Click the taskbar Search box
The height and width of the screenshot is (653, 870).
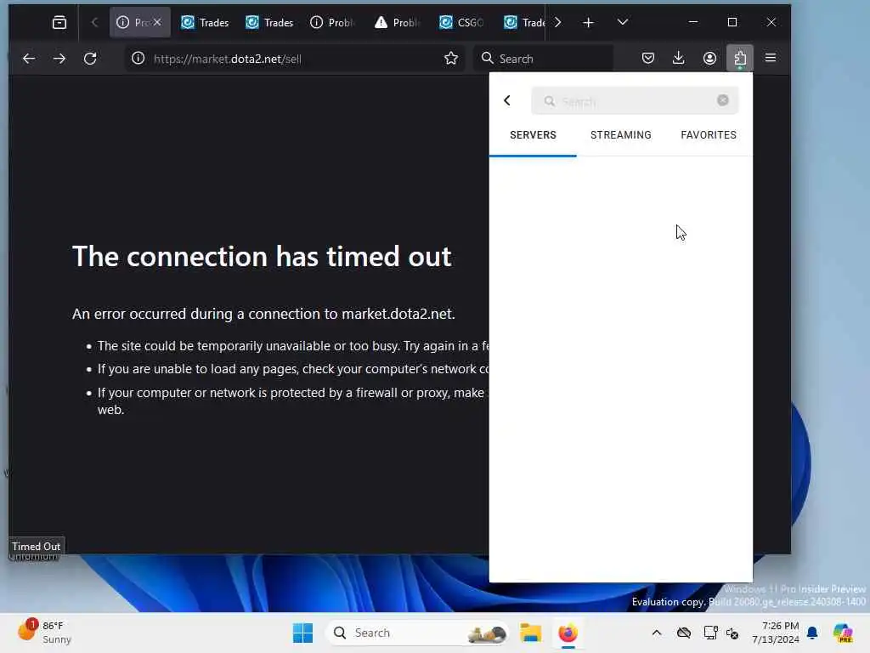tap(417, 633)
